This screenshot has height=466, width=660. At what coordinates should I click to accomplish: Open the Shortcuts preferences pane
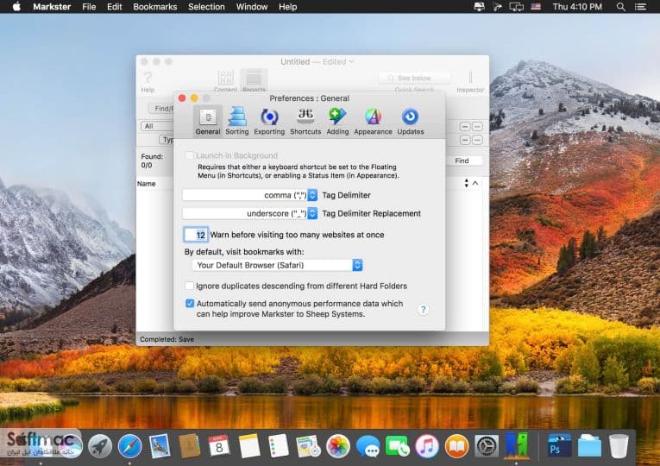click(305, 121)
